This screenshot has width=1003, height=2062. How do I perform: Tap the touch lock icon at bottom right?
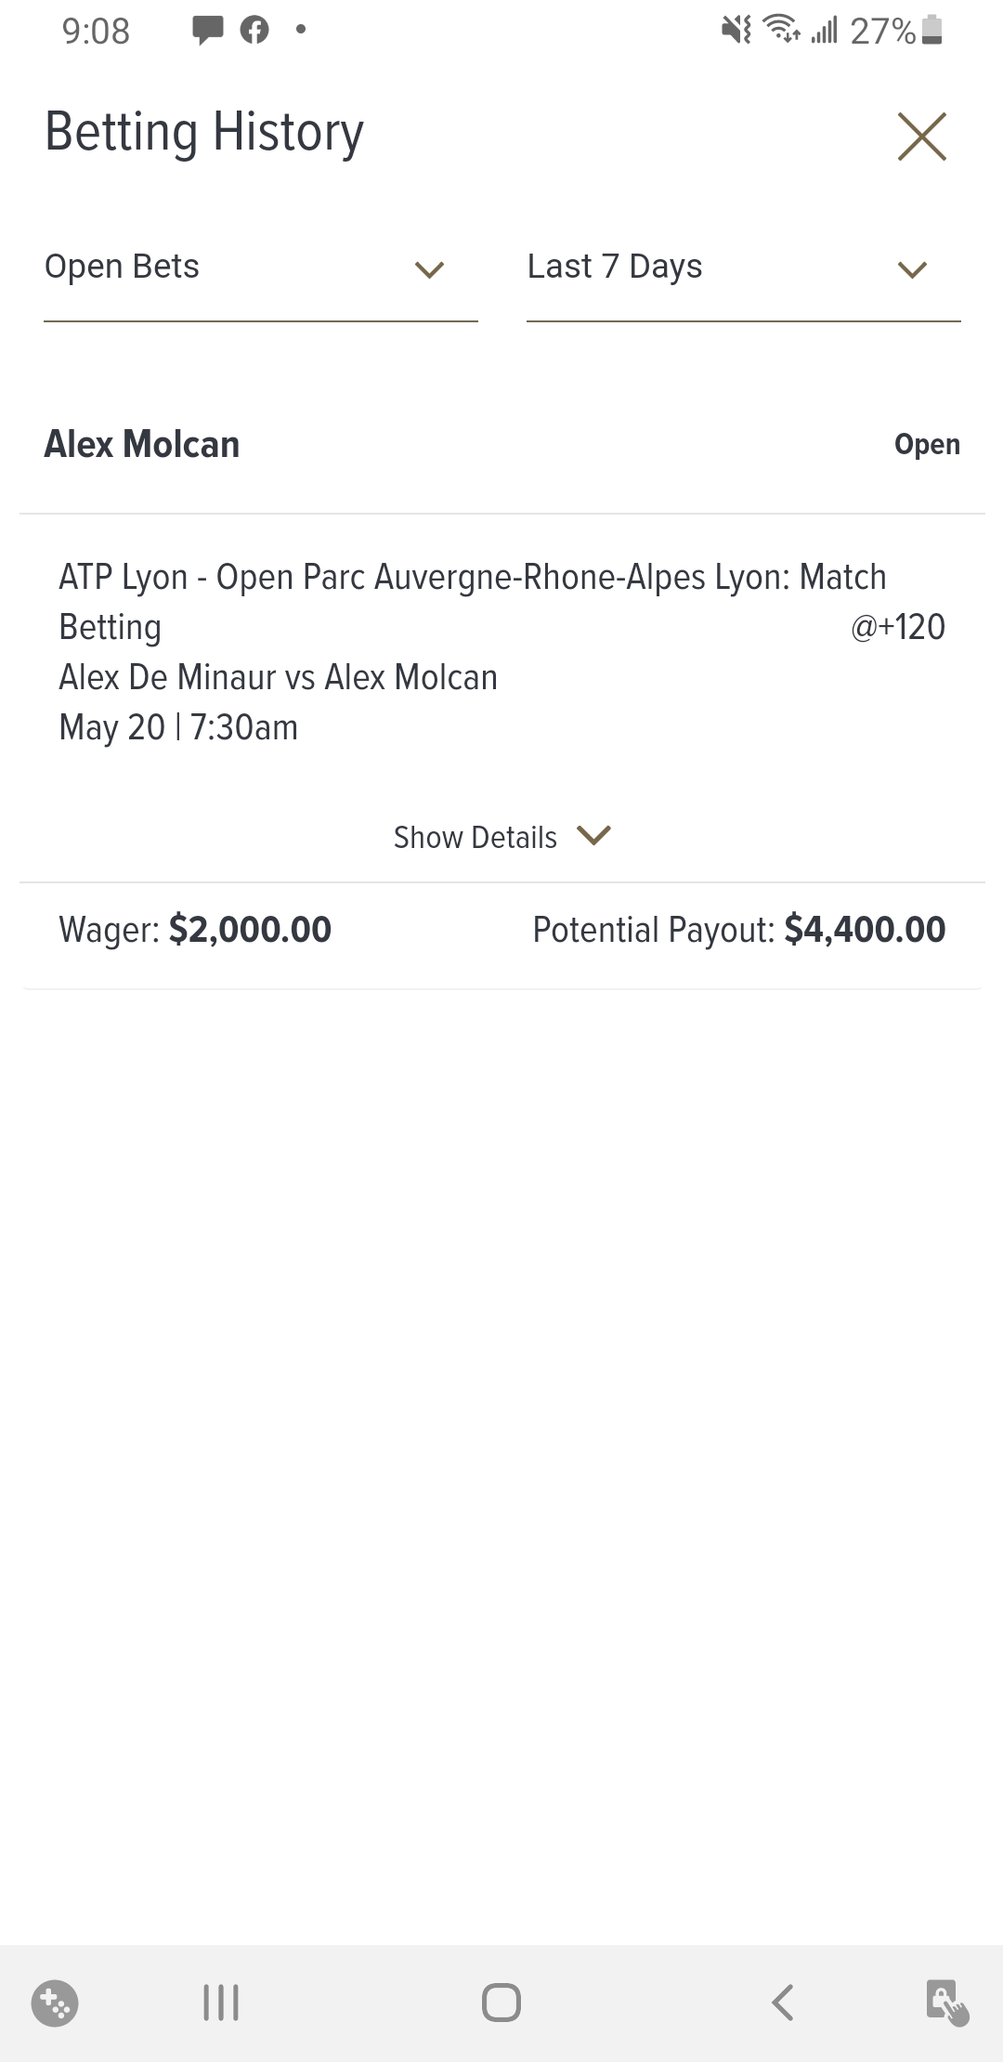947,2002
